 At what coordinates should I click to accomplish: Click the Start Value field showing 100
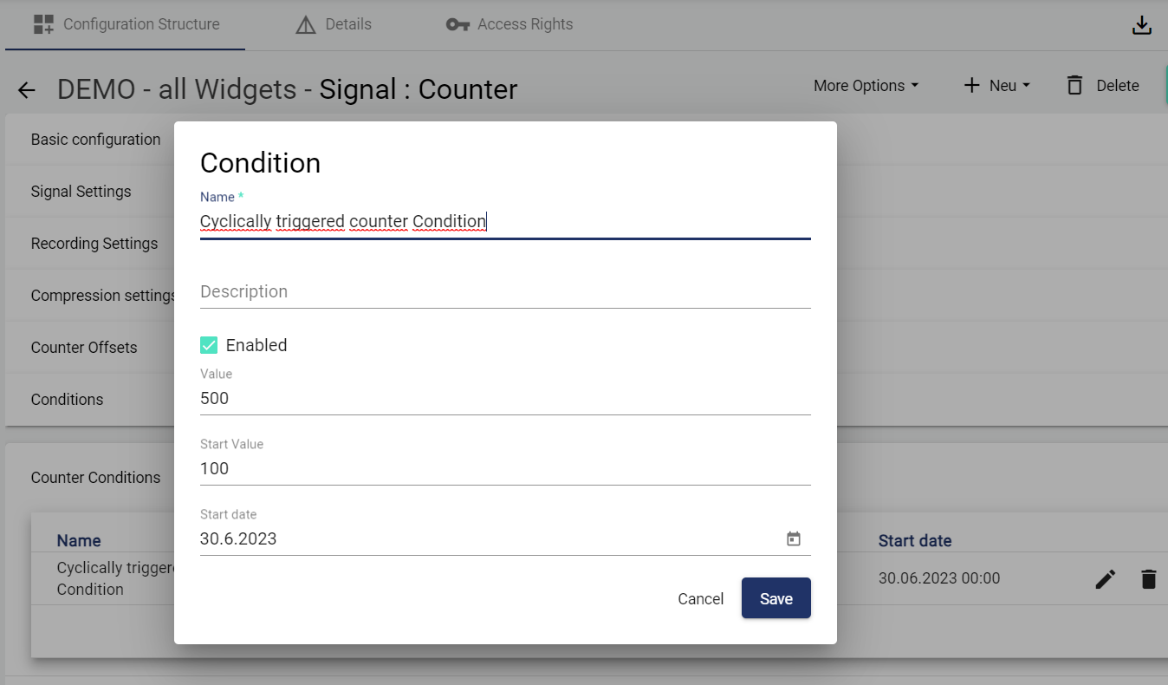pos(504,469)
